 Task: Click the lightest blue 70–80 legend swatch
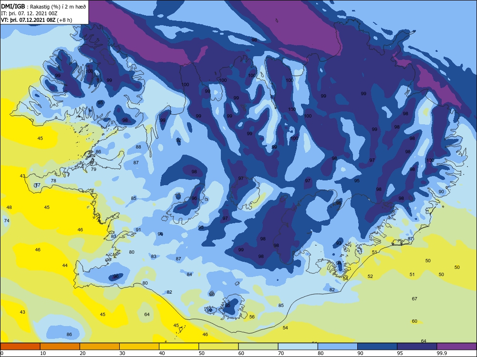tap(298, 347)
